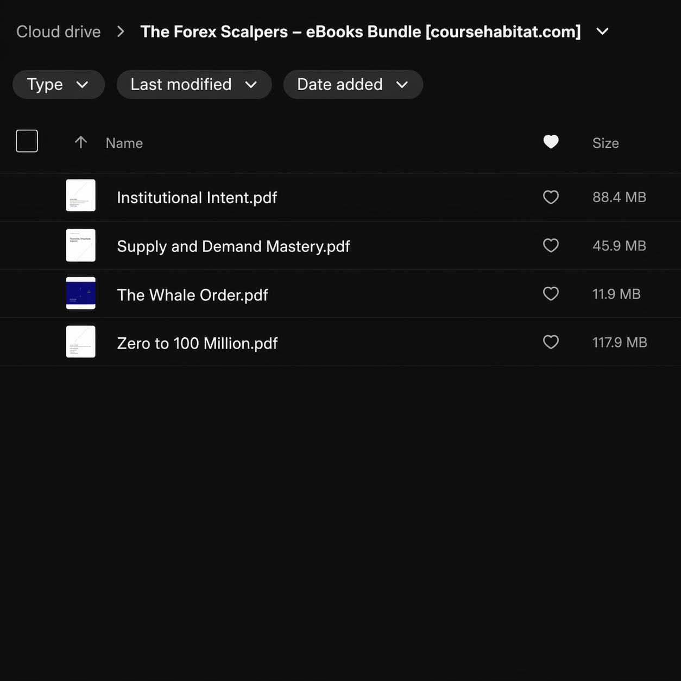The height and width of the screenshot is (681, 681).
Task: Click heart icon for The Whale Order.pdf
Action: tap(551, 294)
